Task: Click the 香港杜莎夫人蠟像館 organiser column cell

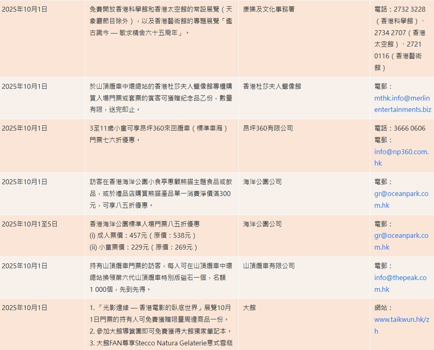Action: click(272, 86)
